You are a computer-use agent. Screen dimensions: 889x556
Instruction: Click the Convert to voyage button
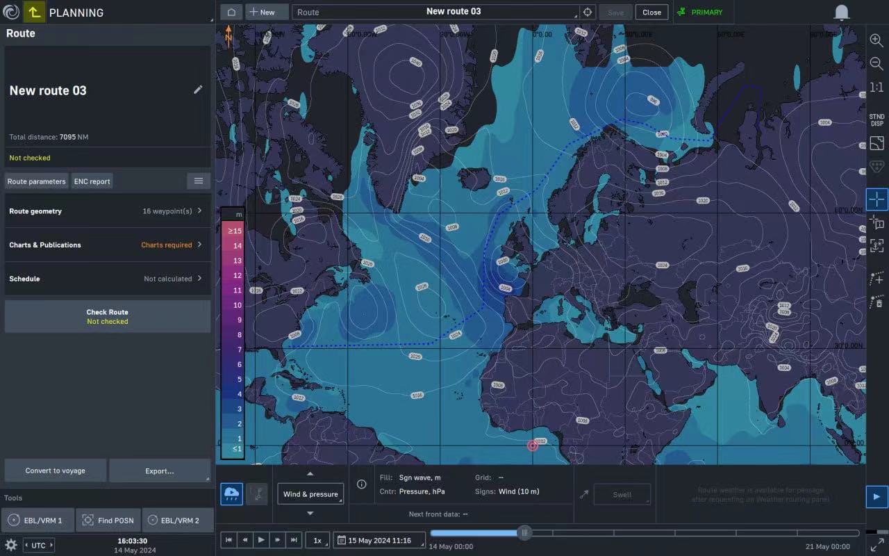(x=56, y=471)
